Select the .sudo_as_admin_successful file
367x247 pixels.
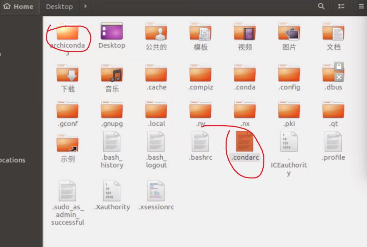(68, 191)
